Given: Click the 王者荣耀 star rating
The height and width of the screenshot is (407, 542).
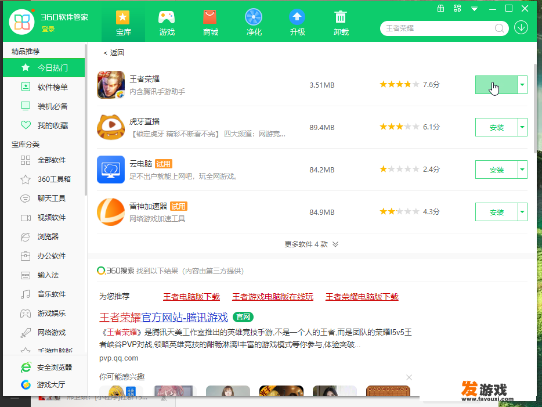Looking at the screenshot, I should pyautogui.click(x=399, y=84).
